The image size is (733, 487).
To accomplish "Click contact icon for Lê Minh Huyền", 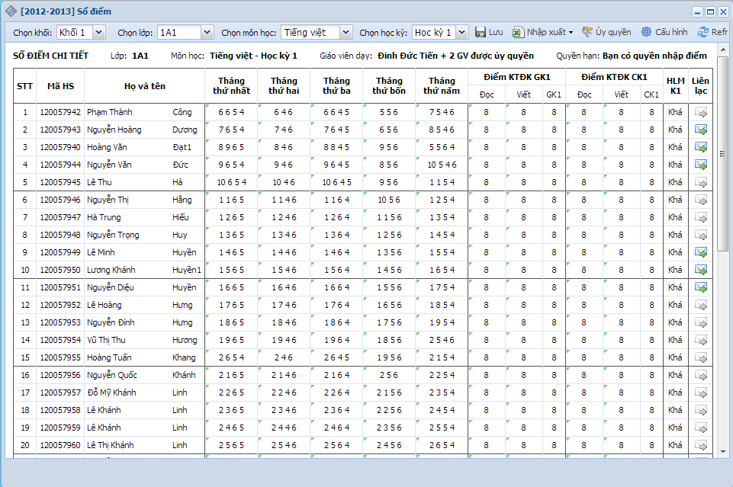I will pos(700,252).
